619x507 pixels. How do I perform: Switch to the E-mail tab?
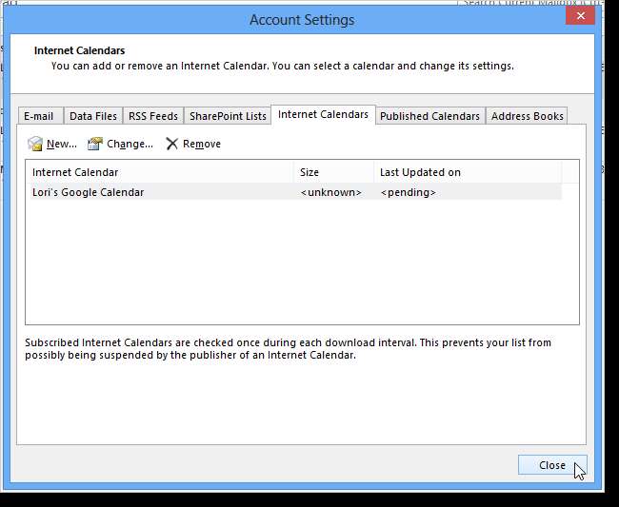pyautogui.click(x=39, y=116)
